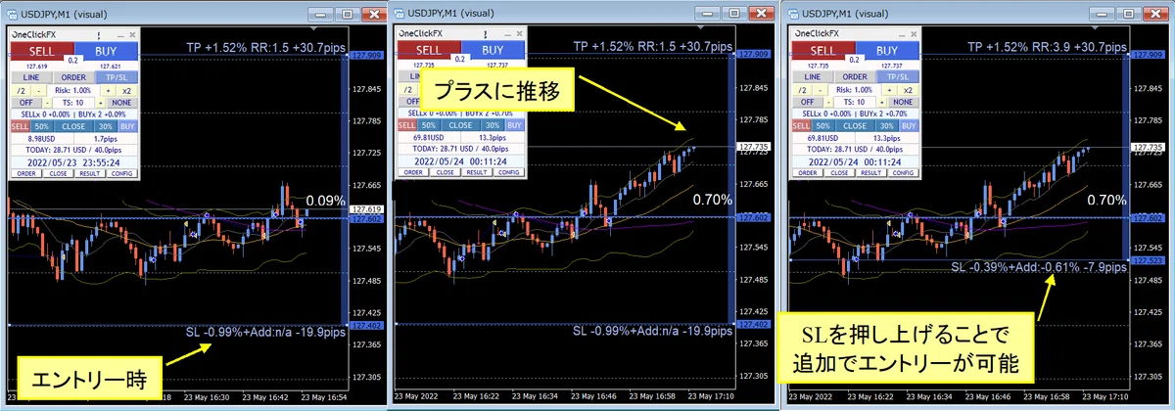Switch to TP/SL tab in left window panel
The height and width of the screenshot is (411, 1175).
pyautogui.click(x=117, y=77)
